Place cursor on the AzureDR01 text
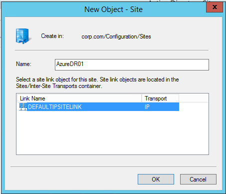The width and height of the screenshot is (226, 194). pos(70,64)
